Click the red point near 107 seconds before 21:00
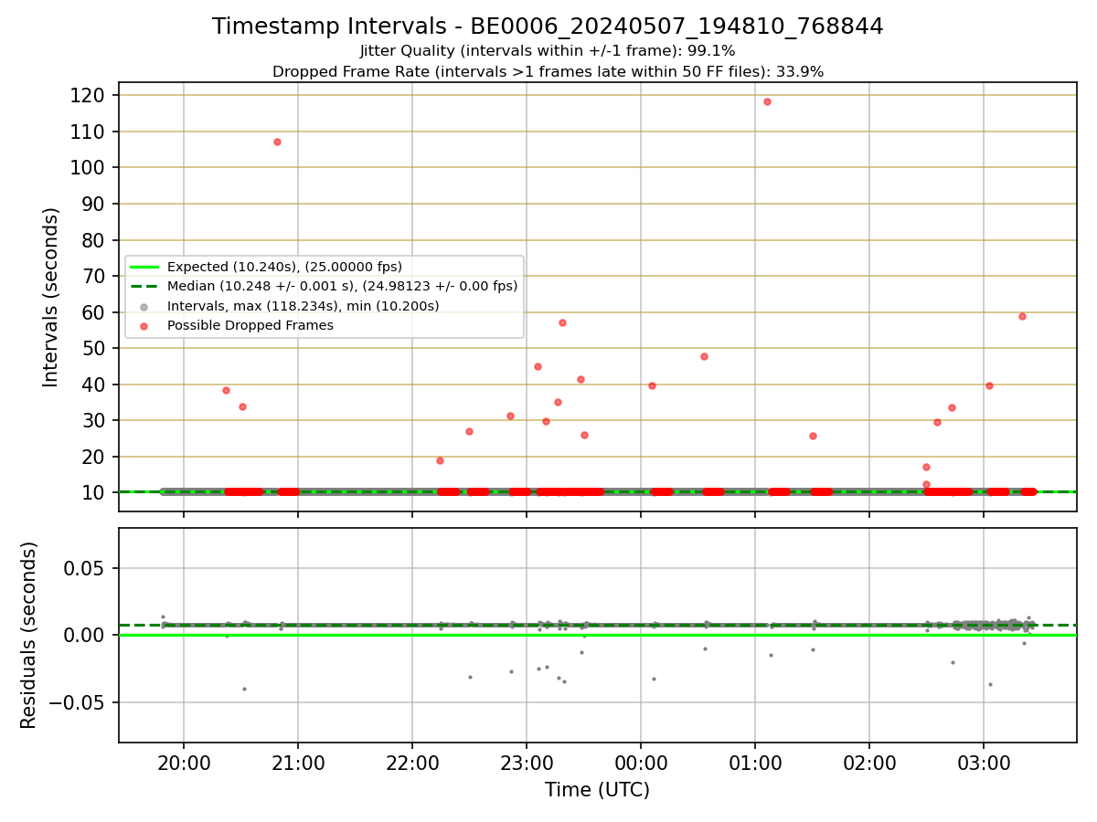 (277, 142)
